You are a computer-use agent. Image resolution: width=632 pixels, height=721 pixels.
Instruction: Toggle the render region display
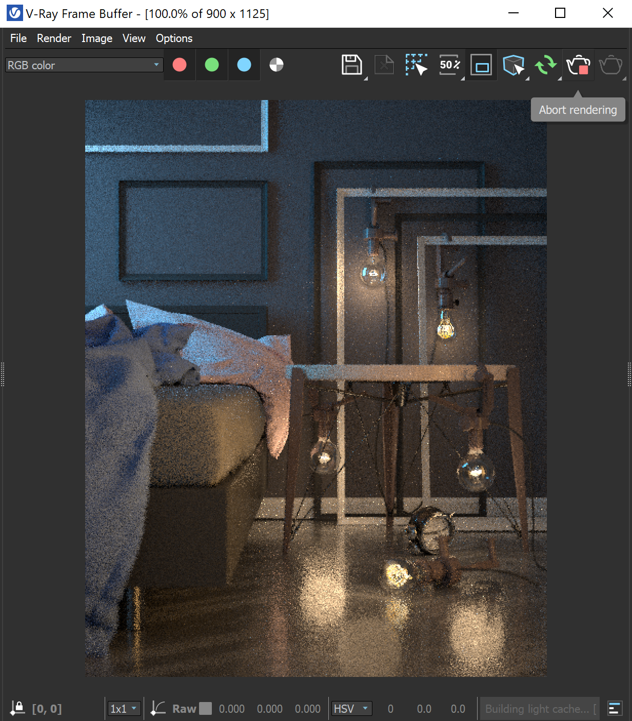[x=481, y=65]
